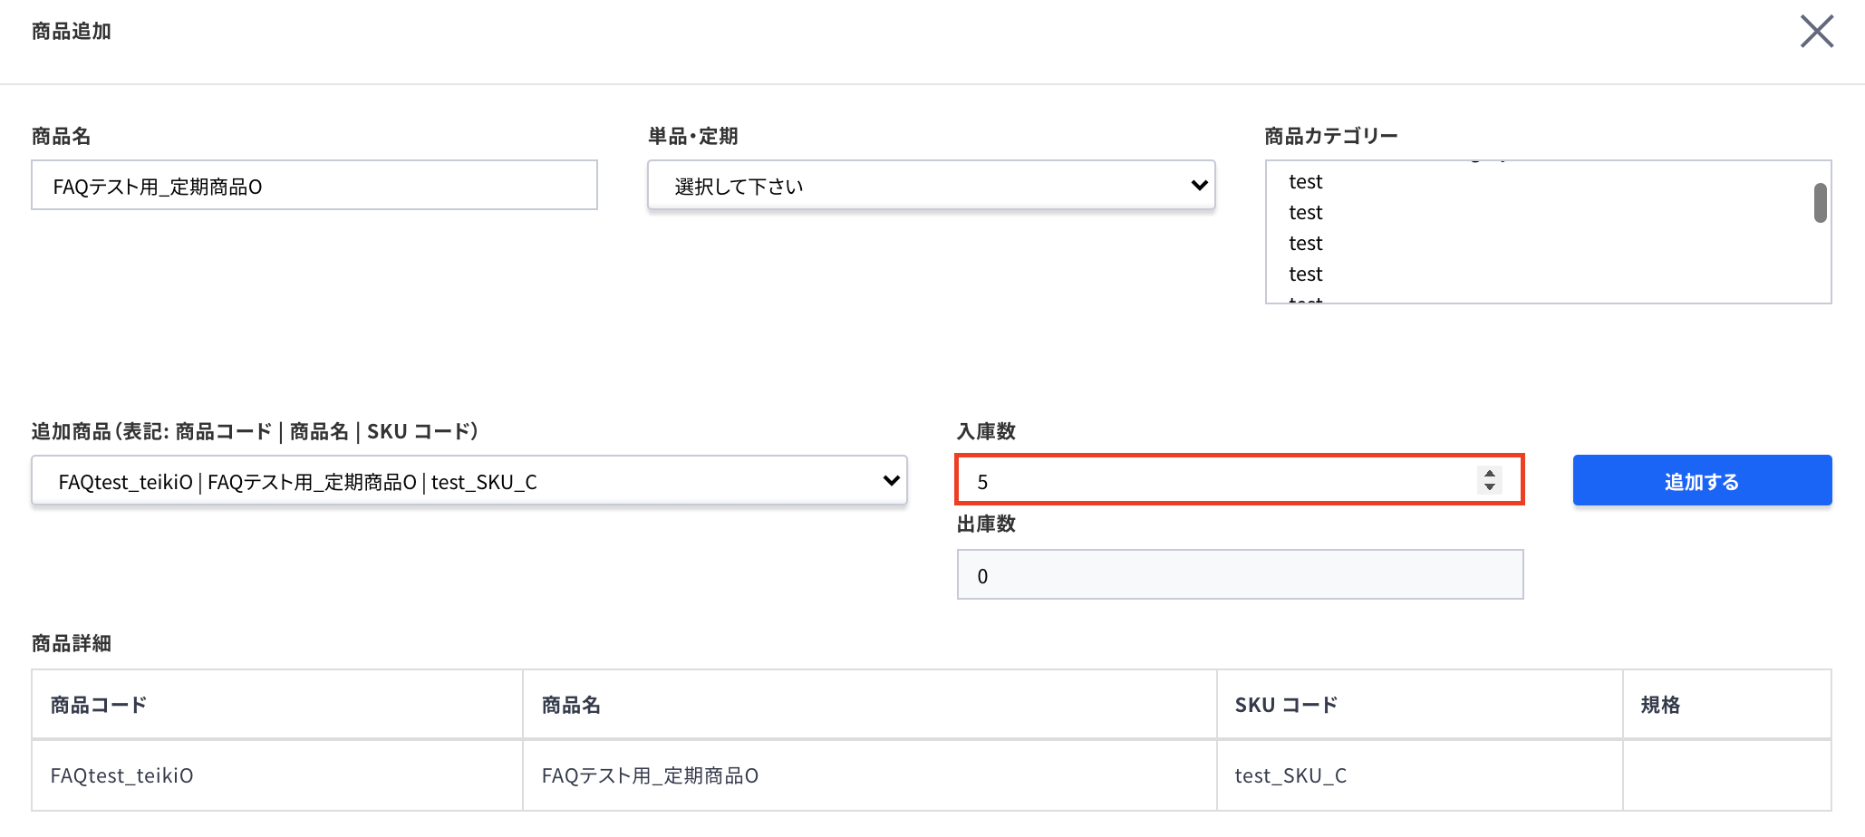
Task: Select the first fully visible test category
Action: tap(1305, 182)
